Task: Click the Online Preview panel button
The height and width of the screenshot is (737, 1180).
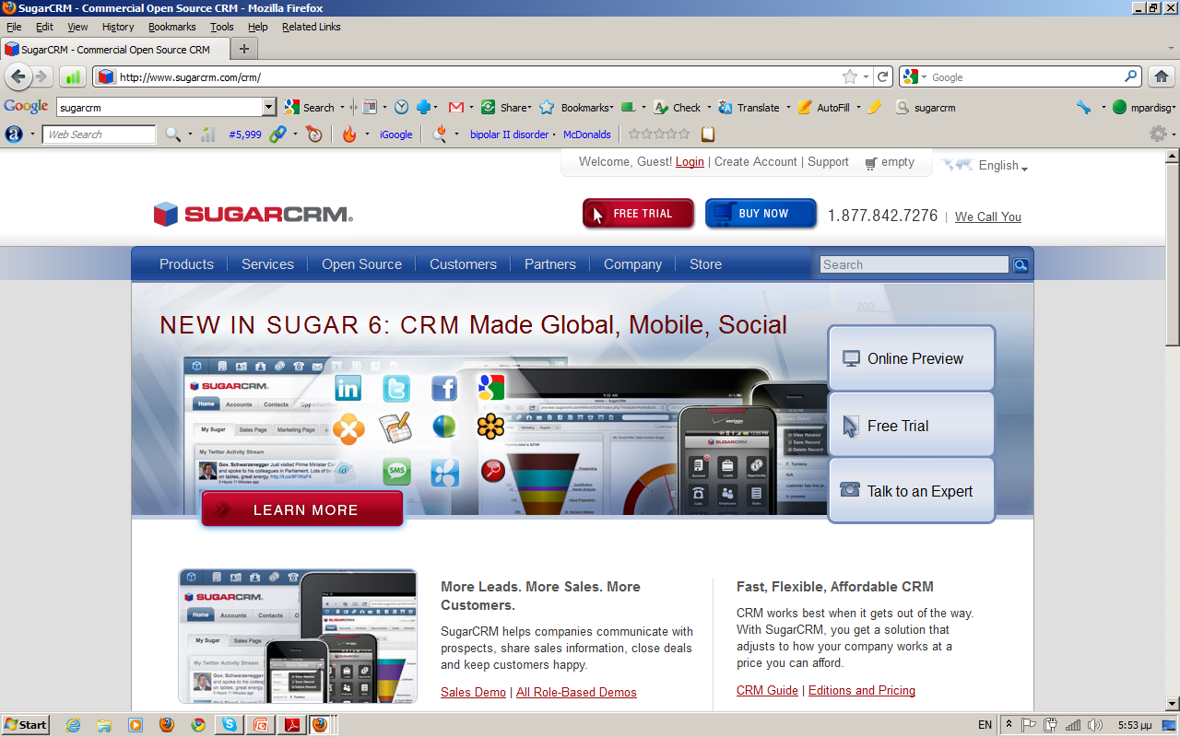Action: pyautogui.click(x=911, y=358)
